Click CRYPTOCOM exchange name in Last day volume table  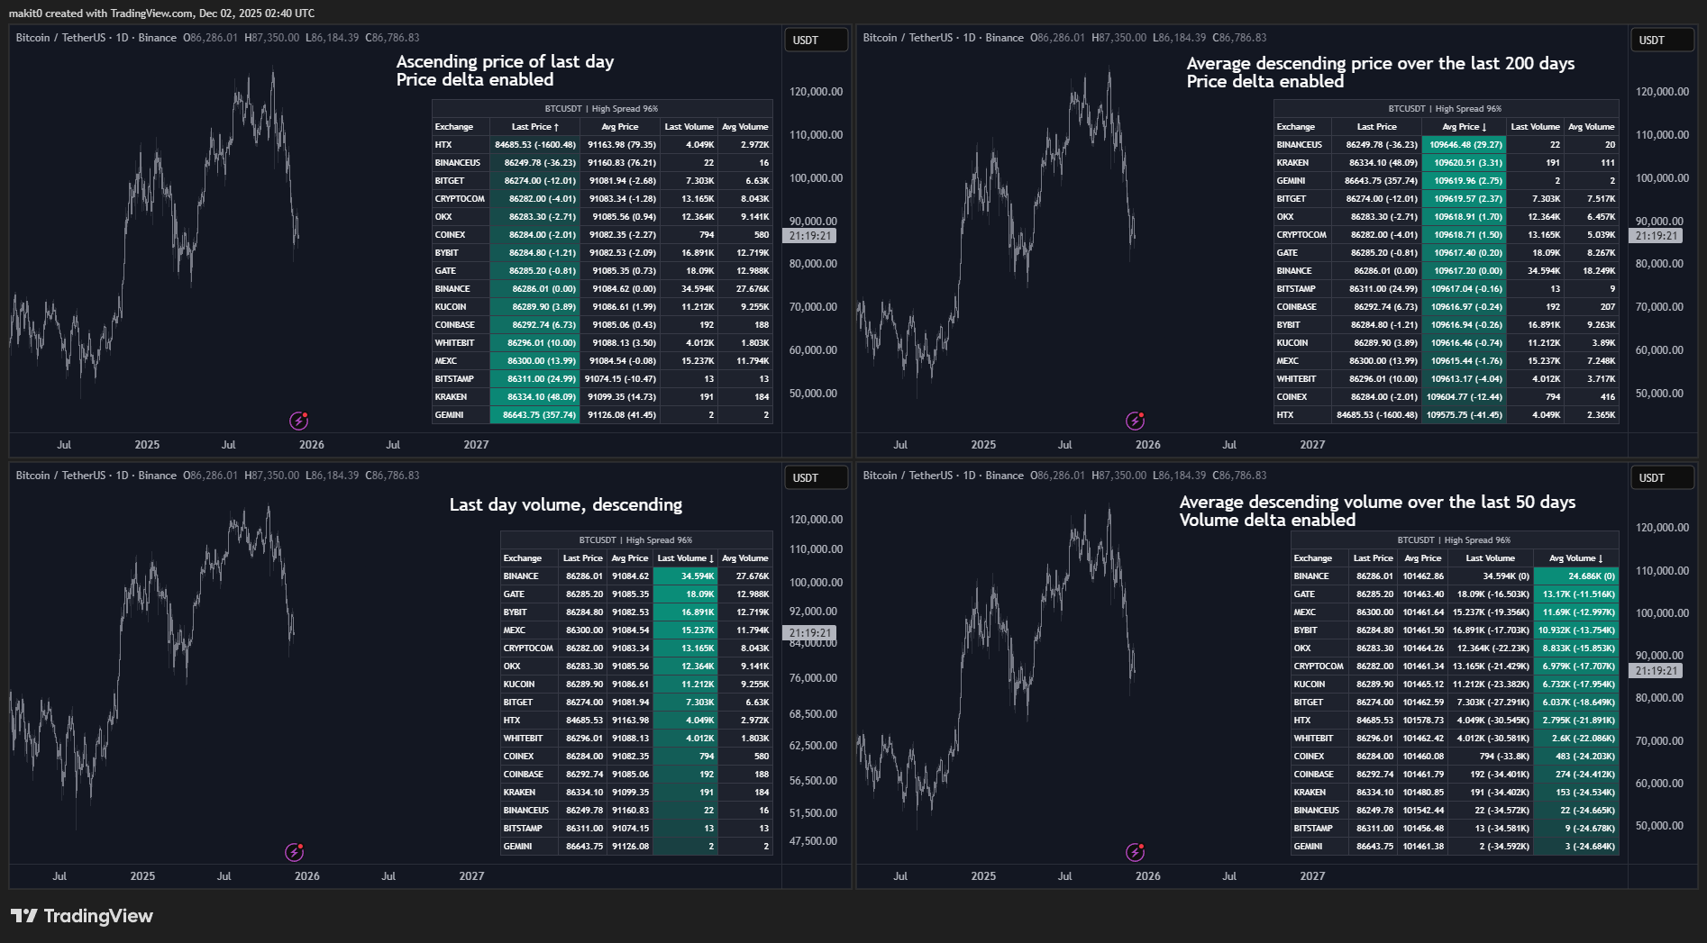[528, 648]
